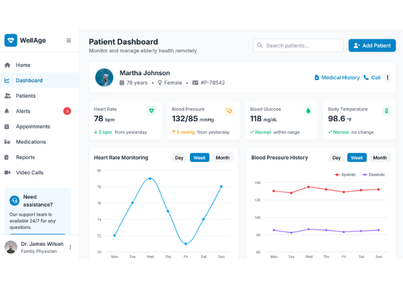Switch Heart Rate Monitoring to Month view

(x=222, y=158)
